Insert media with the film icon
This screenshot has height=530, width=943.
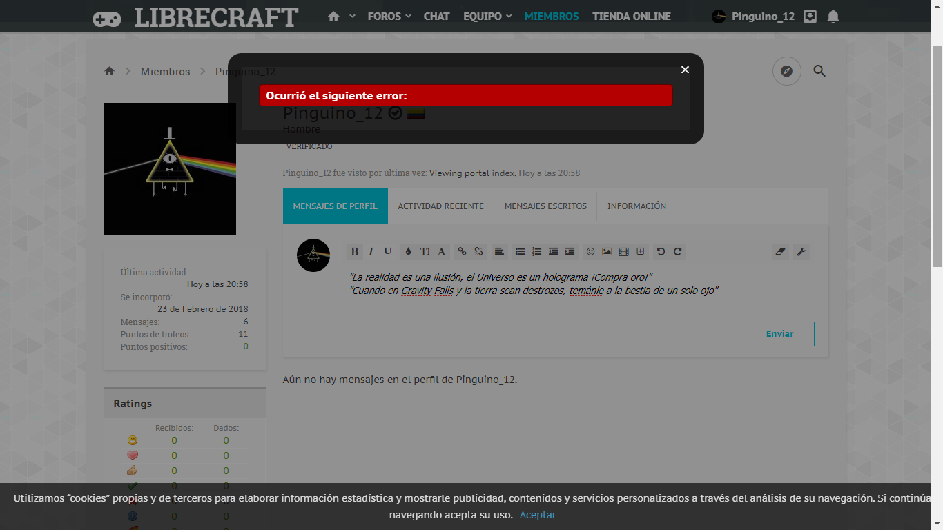pos(623,252)
